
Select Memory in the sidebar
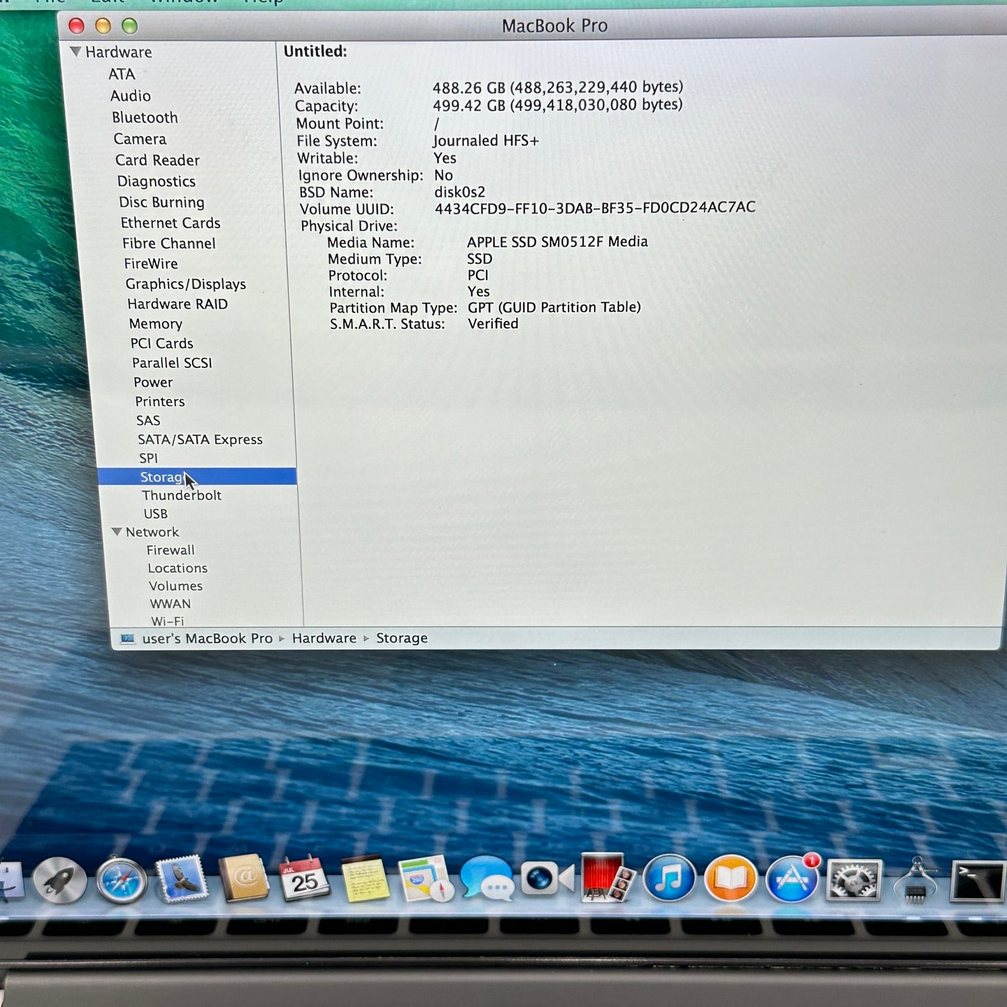pyautogui.click(x=155, y=324)
